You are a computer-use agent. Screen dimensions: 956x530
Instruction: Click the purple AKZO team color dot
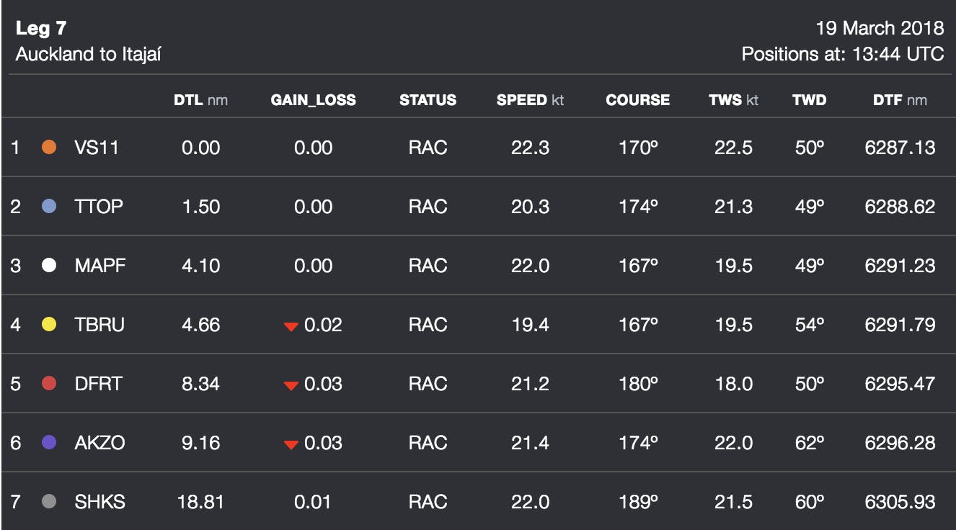tap(50, 443)
